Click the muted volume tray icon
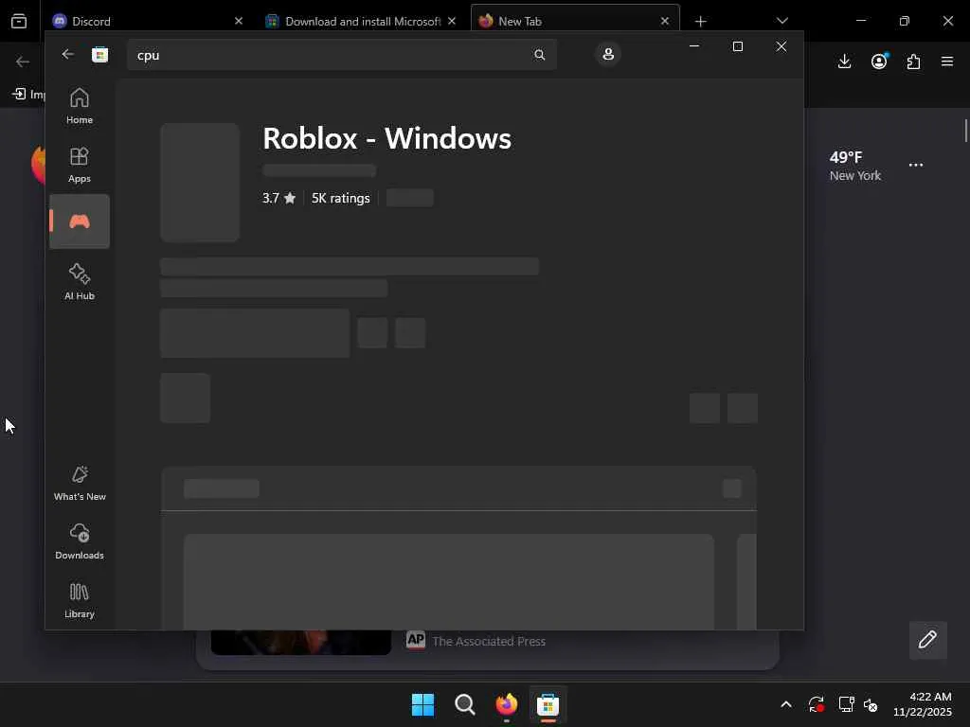This screenshot has height=727, width=970. (x=871, y=704)
